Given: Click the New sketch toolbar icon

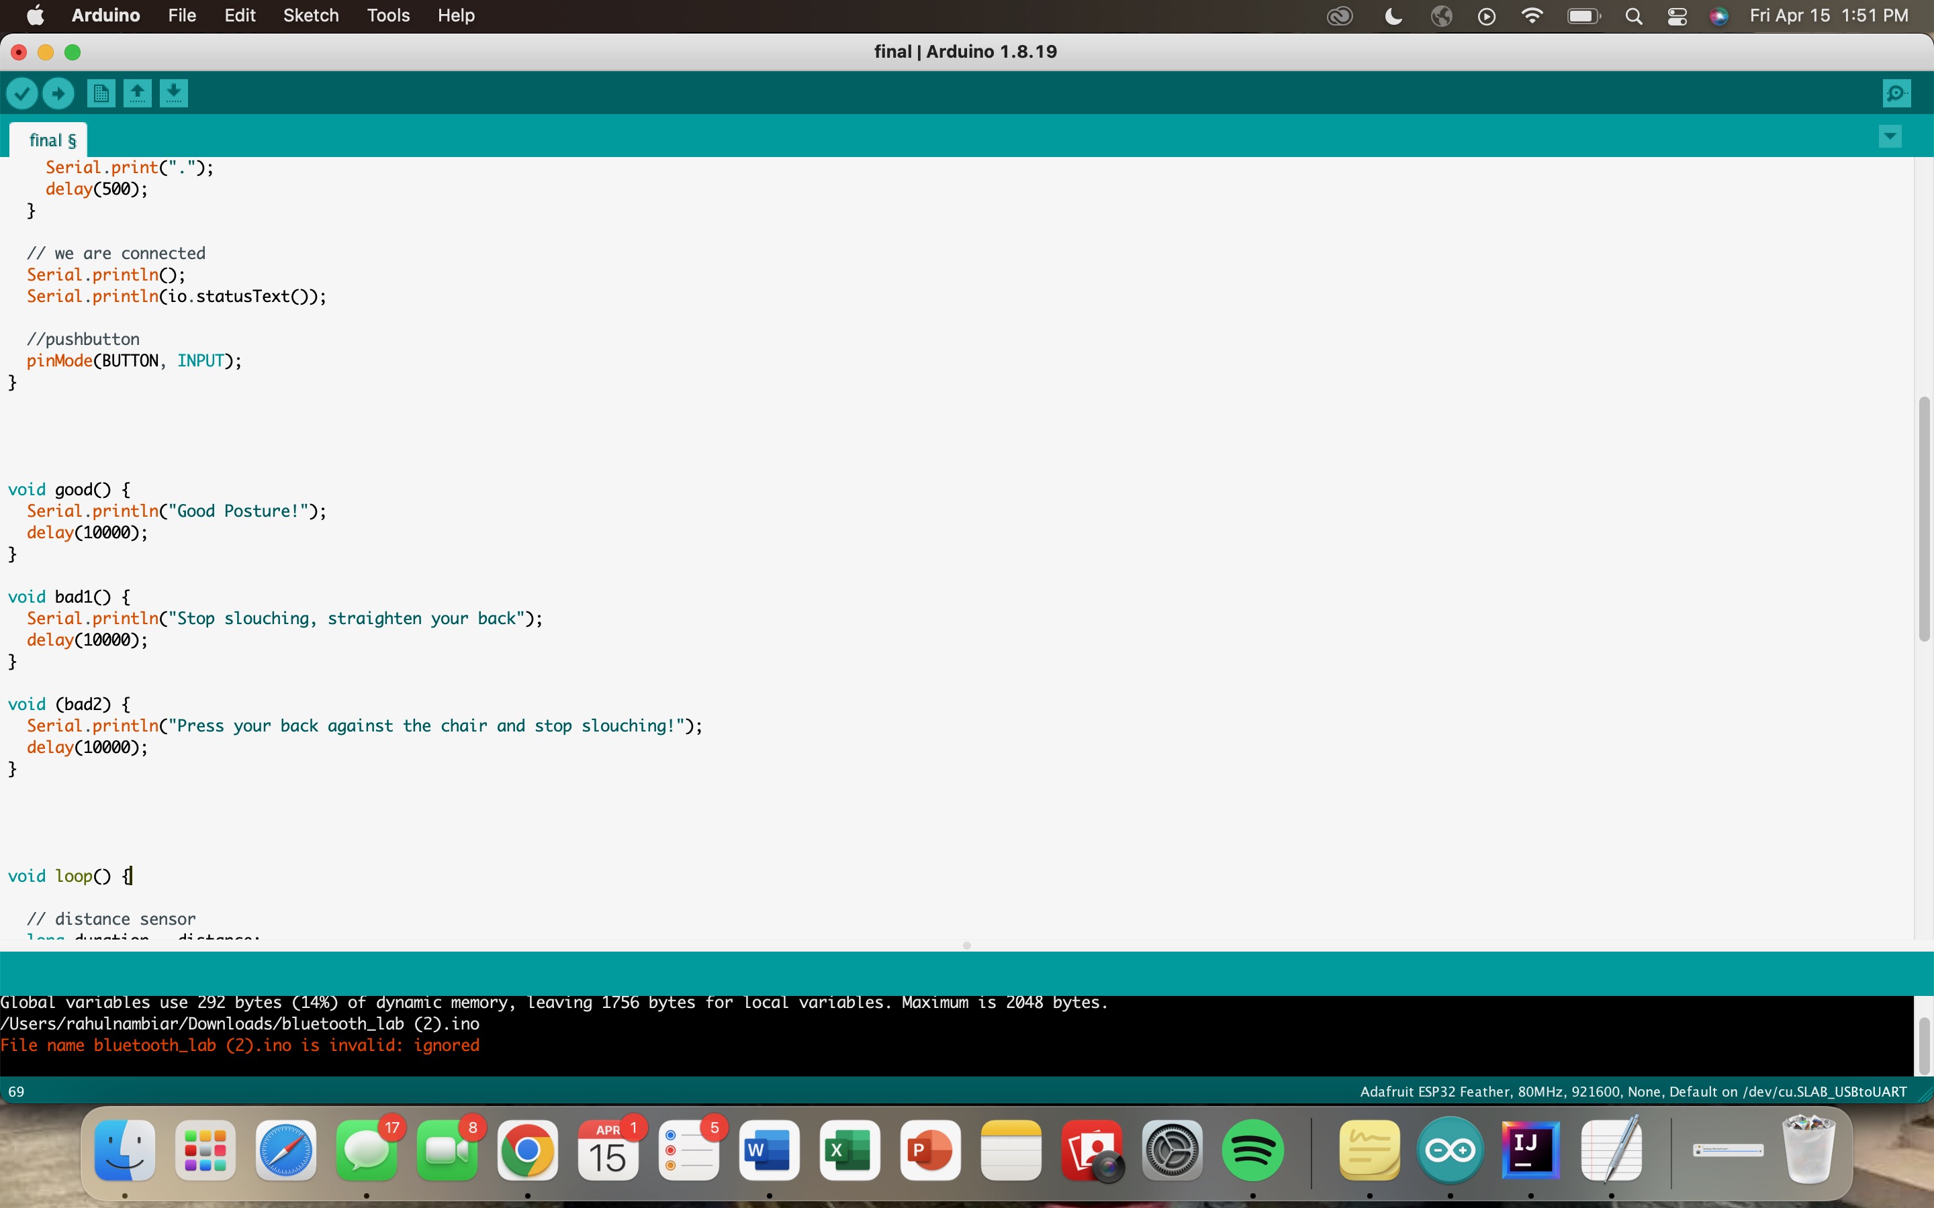Looking at the screenshot, I should coord(101,93).
